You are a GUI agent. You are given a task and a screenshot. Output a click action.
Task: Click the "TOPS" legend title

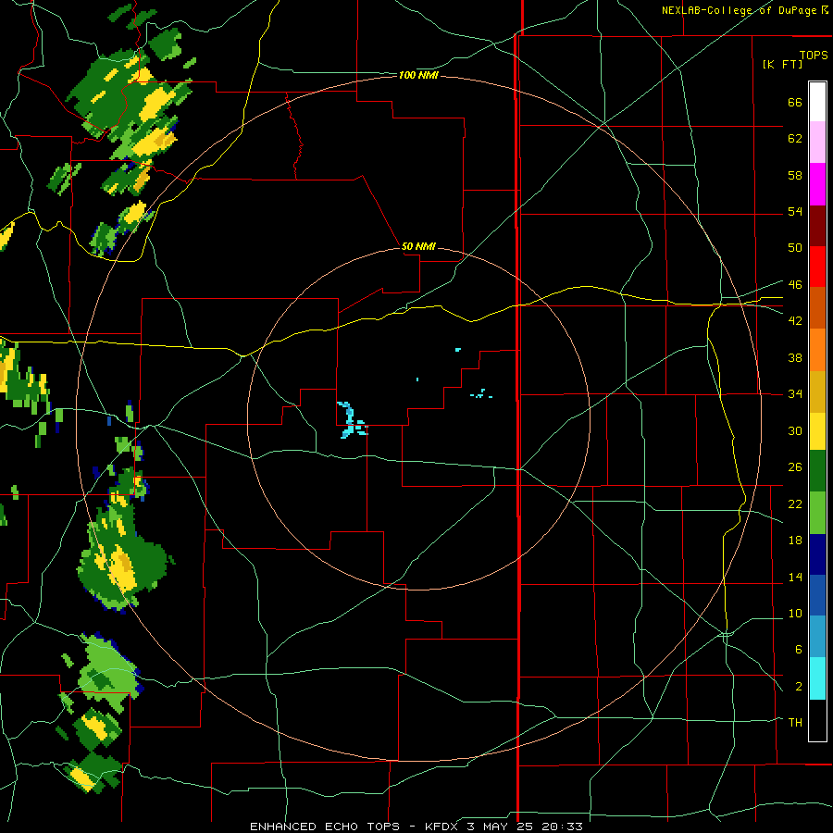(x=814, y=55)
